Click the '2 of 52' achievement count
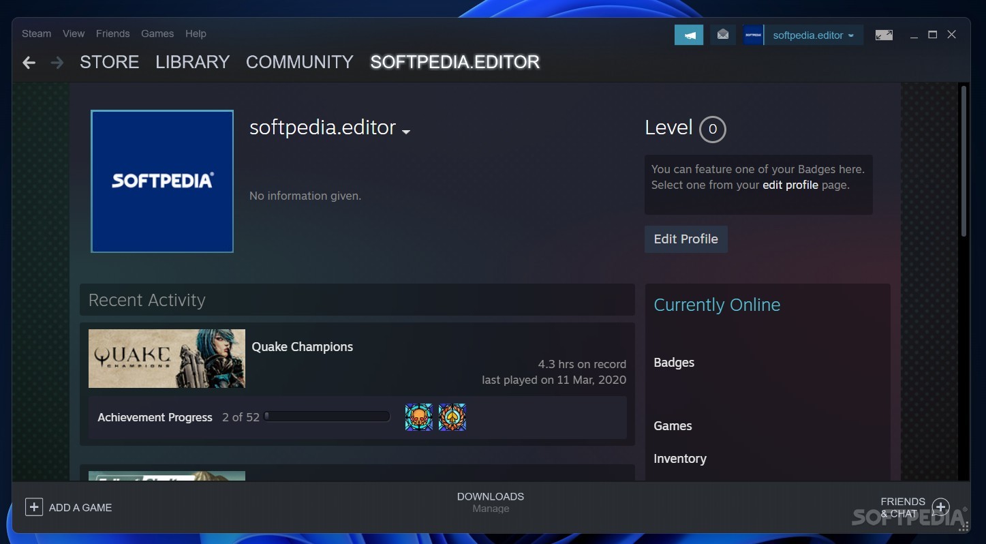 pos(241,417)
